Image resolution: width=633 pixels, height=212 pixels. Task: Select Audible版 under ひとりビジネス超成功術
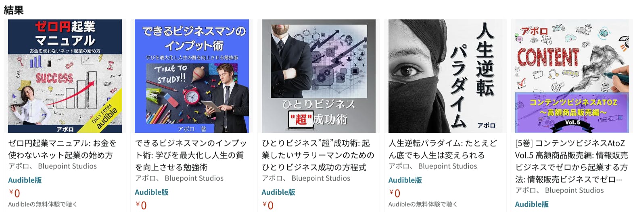[x=278, y=192]
